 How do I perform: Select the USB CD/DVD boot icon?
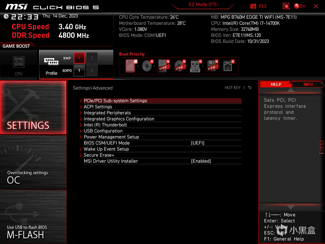pyautogui.click(x=180, y=65)
